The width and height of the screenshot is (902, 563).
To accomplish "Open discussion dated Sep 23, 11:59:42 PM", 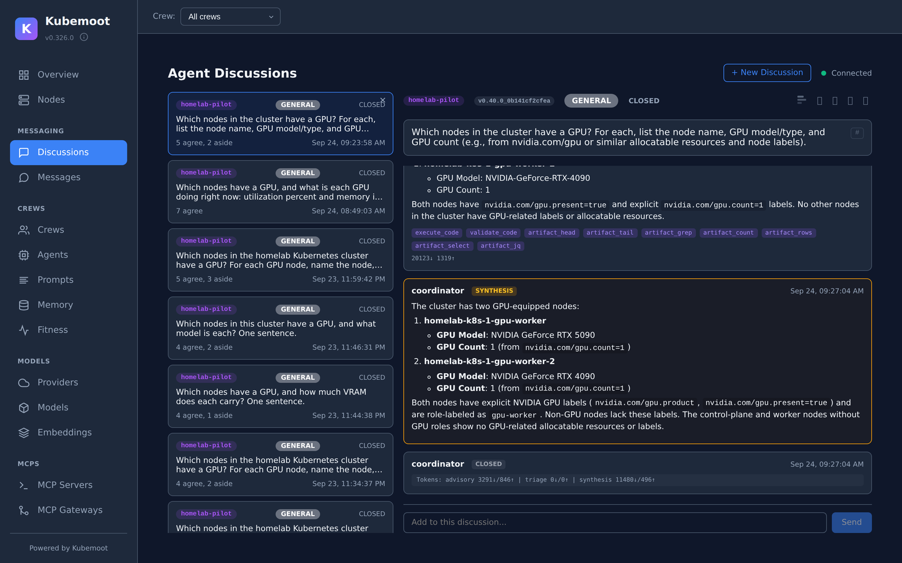I will point(280,260).
